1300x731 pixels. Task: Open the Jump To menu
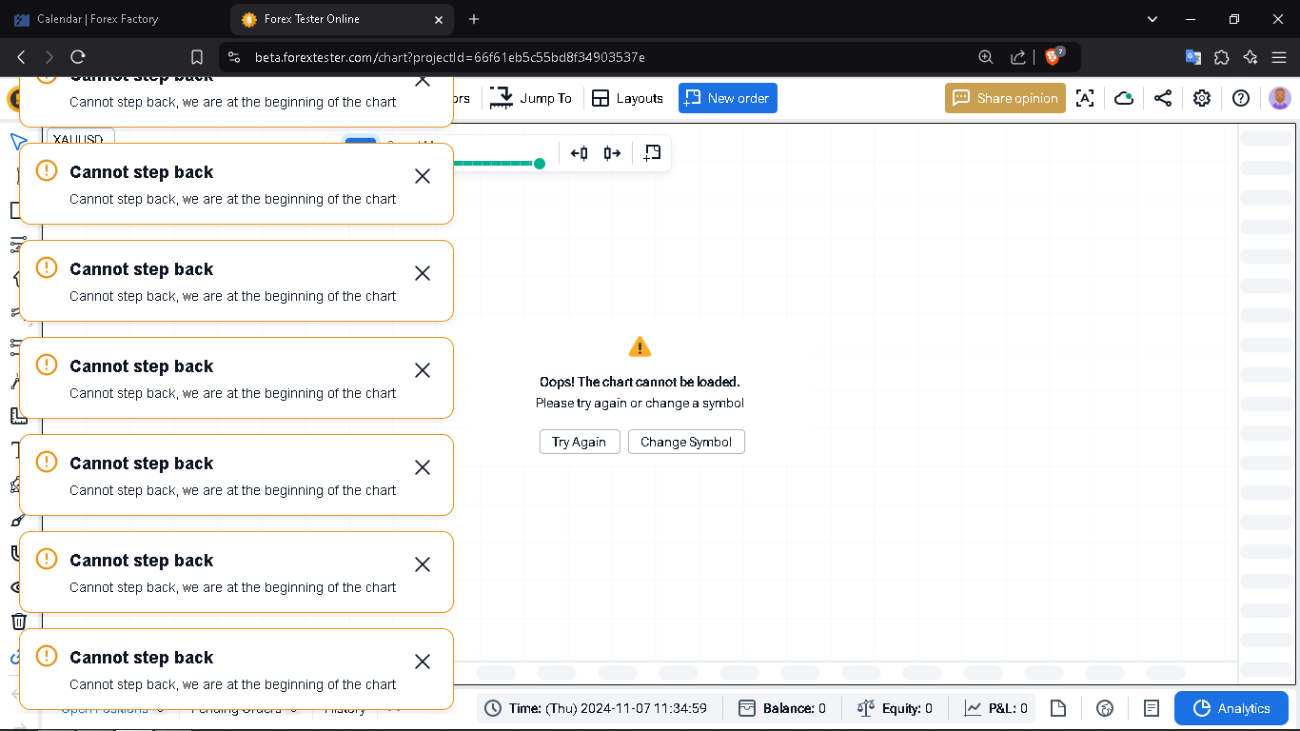(531, 98)
